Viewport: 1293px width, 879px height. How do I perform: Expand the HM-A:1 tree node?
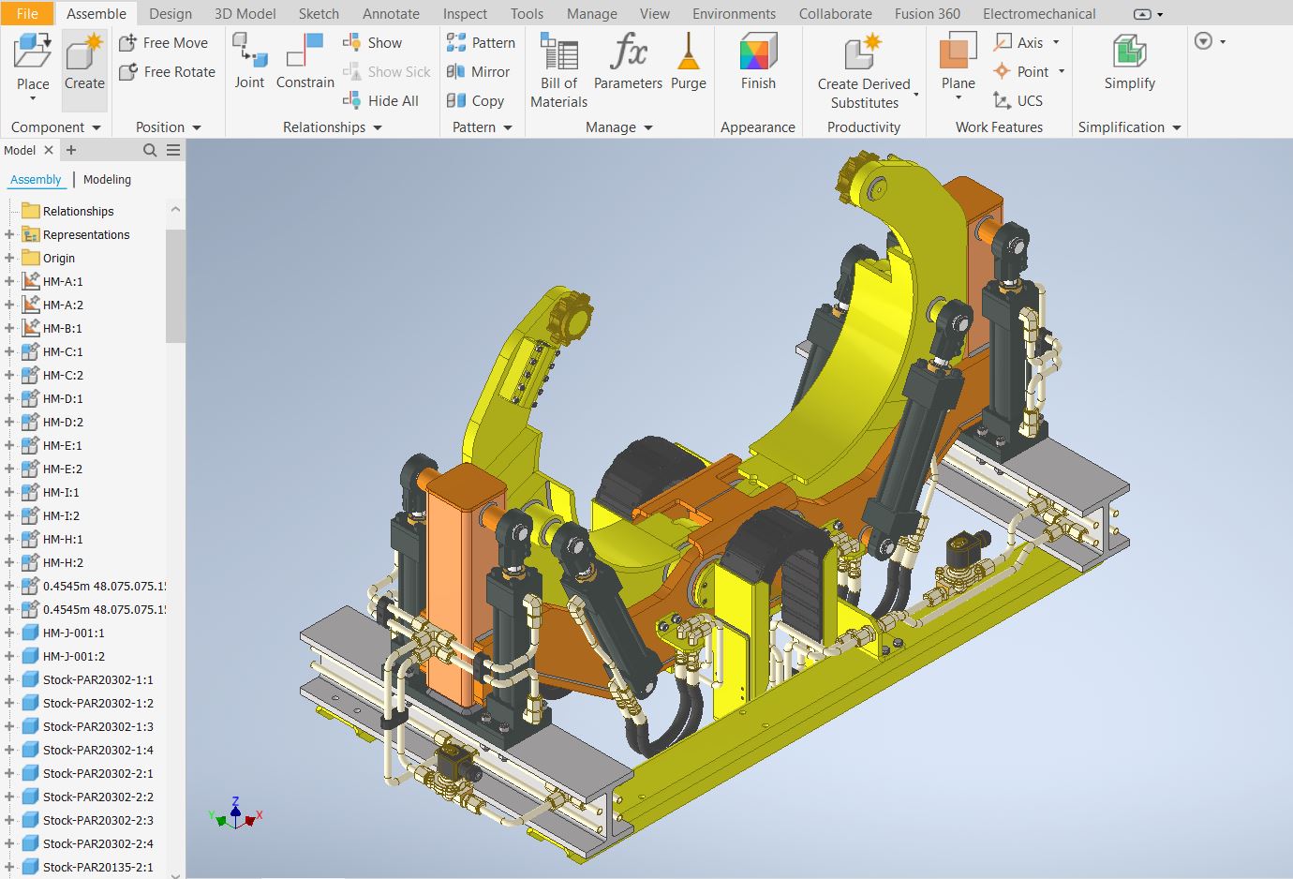coord(9,281)
